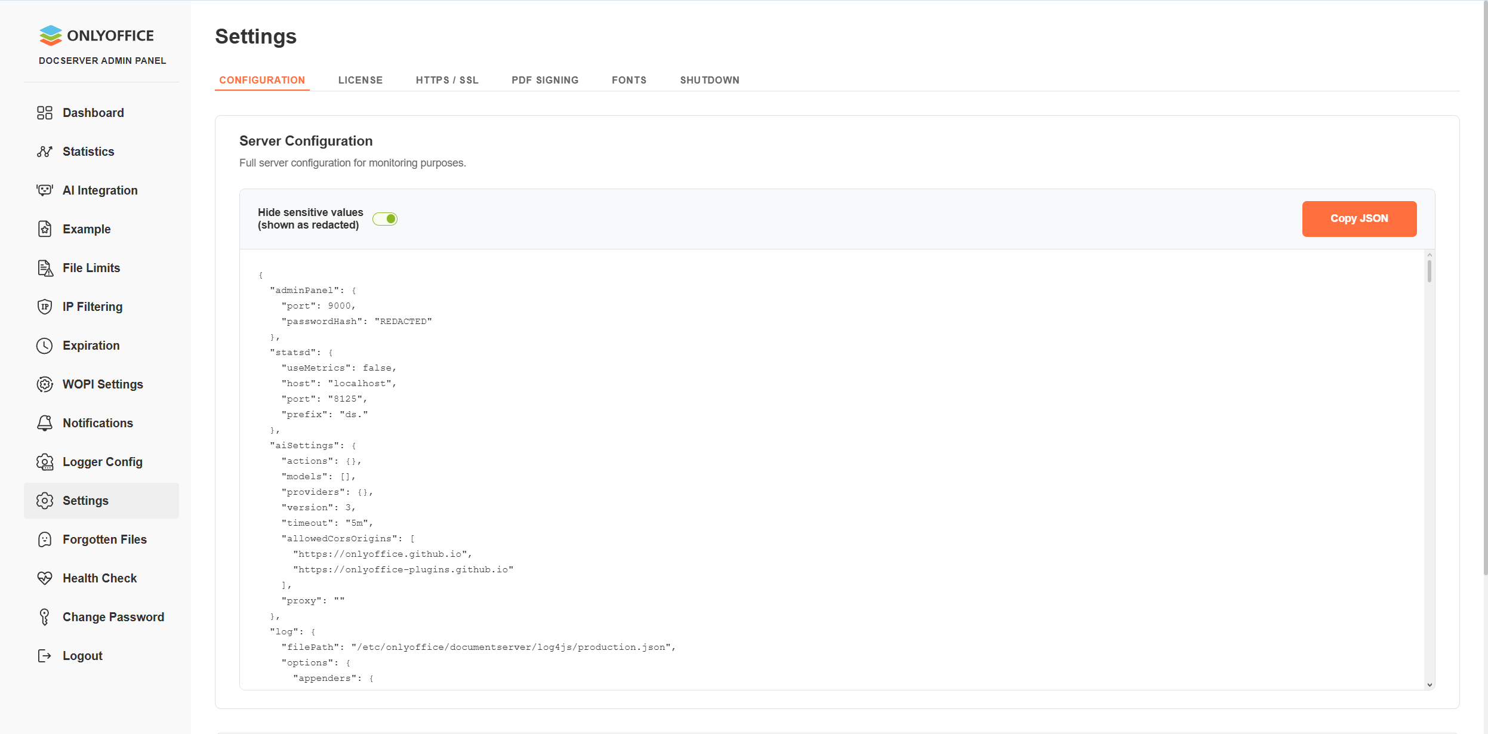
Task: Switch to the License tab
Action: [x=361, y=80]
